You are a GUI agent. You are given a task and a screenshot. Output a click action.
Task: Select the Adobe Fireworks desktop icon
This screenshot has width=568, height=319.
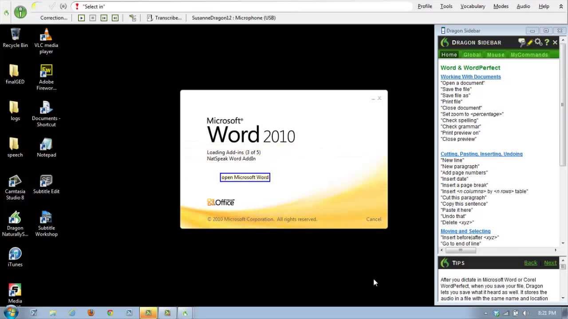point(46,78)
